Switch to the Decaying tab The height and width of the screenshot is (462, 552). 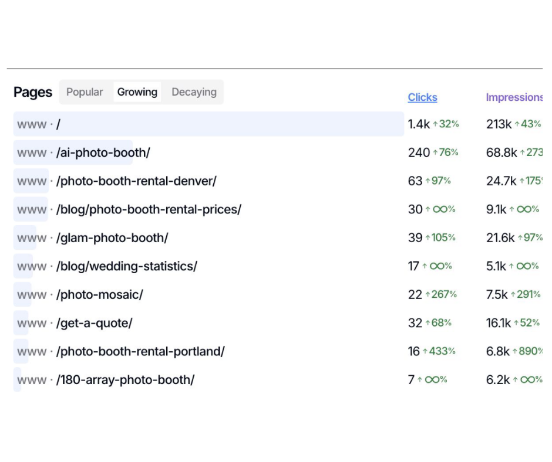[194, 92]
